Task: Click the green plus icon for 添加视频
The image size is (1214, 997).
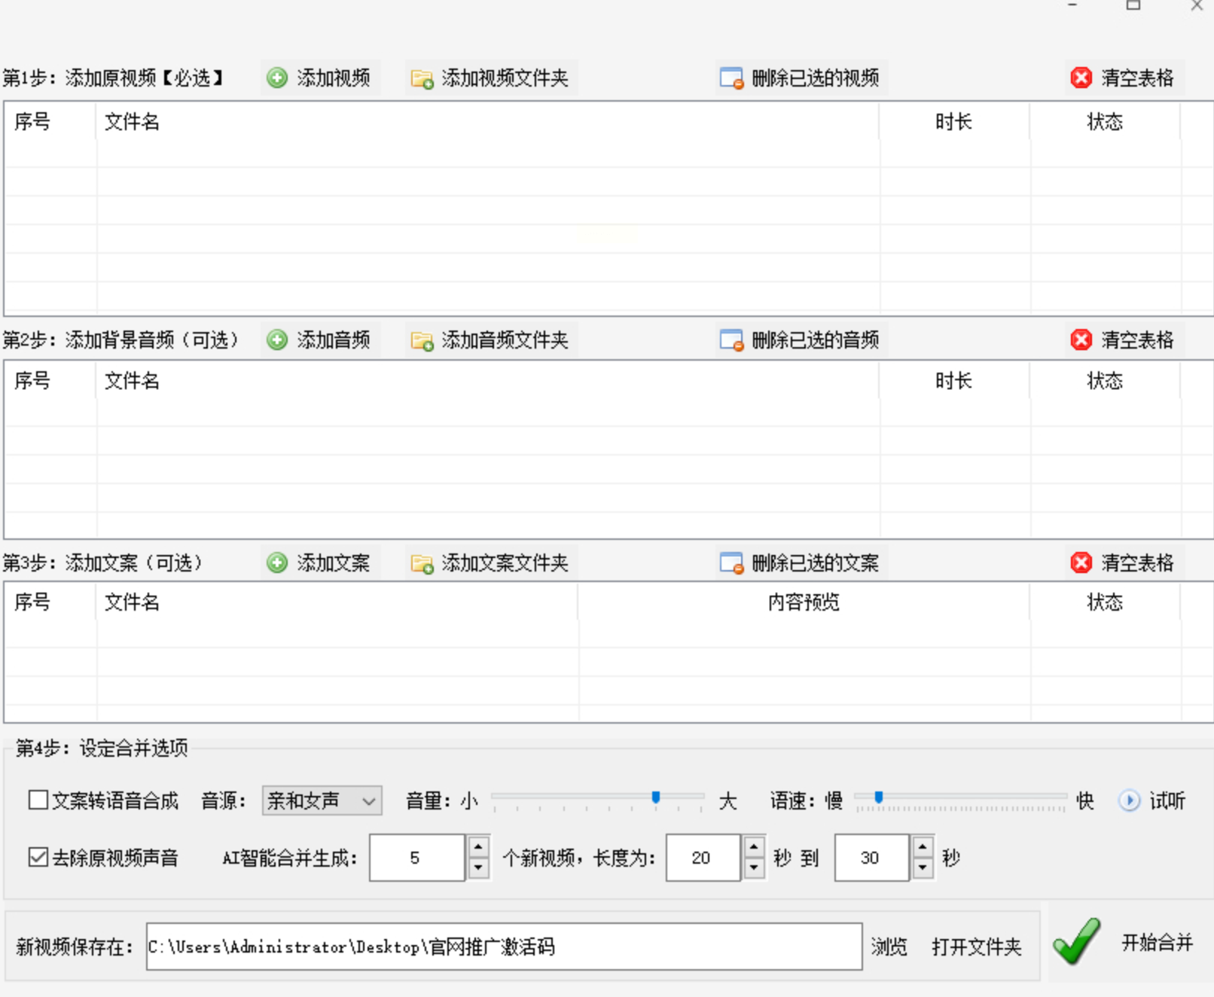Action: (x=277, y=78)
